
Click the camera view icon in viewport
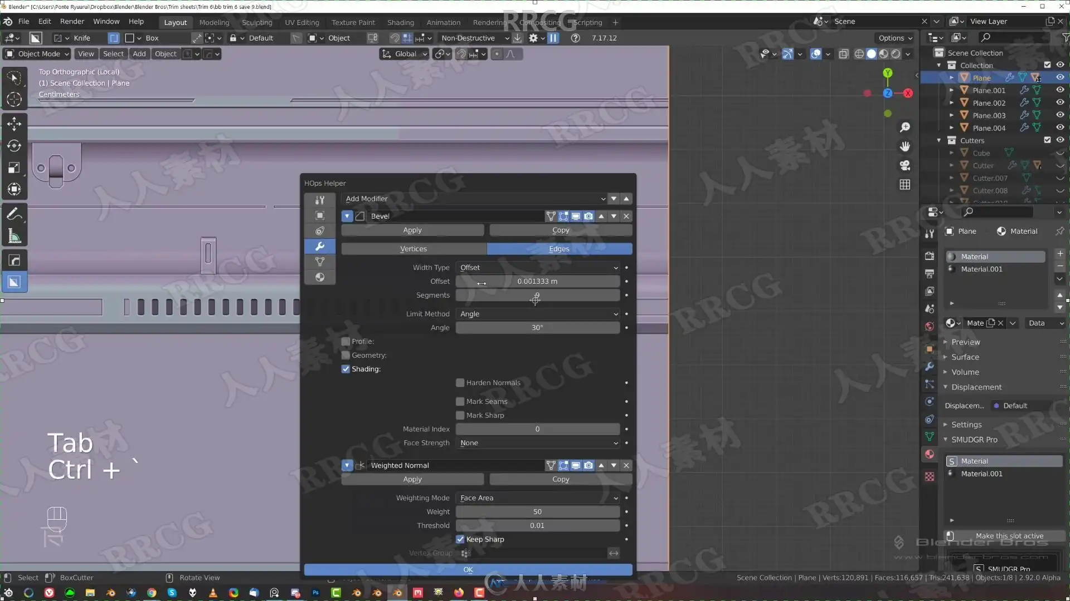coord(905,165)
